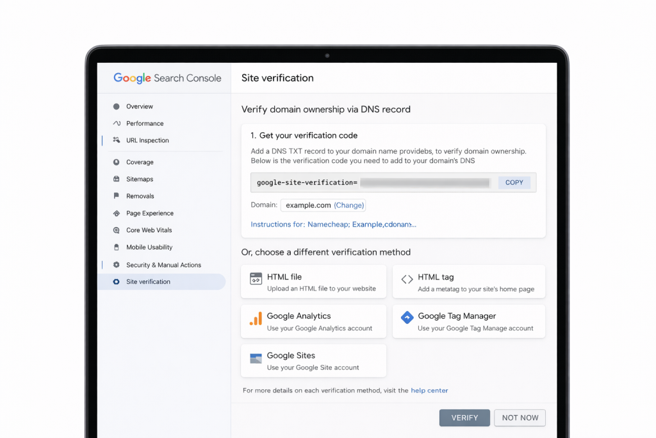656x438 pixels.
Task: Choose Google Analytics verification method
Action: click(313, 321)
